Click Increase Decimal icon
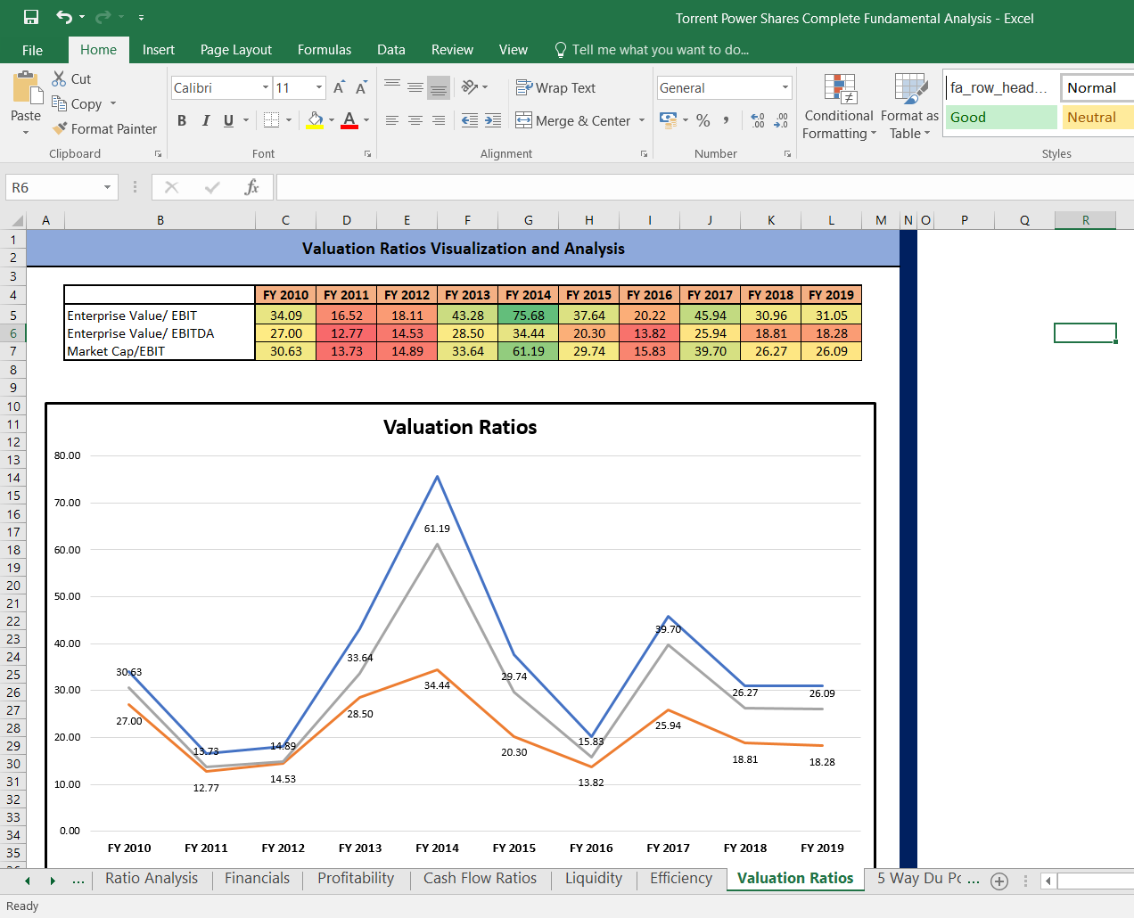 point(758,120)
